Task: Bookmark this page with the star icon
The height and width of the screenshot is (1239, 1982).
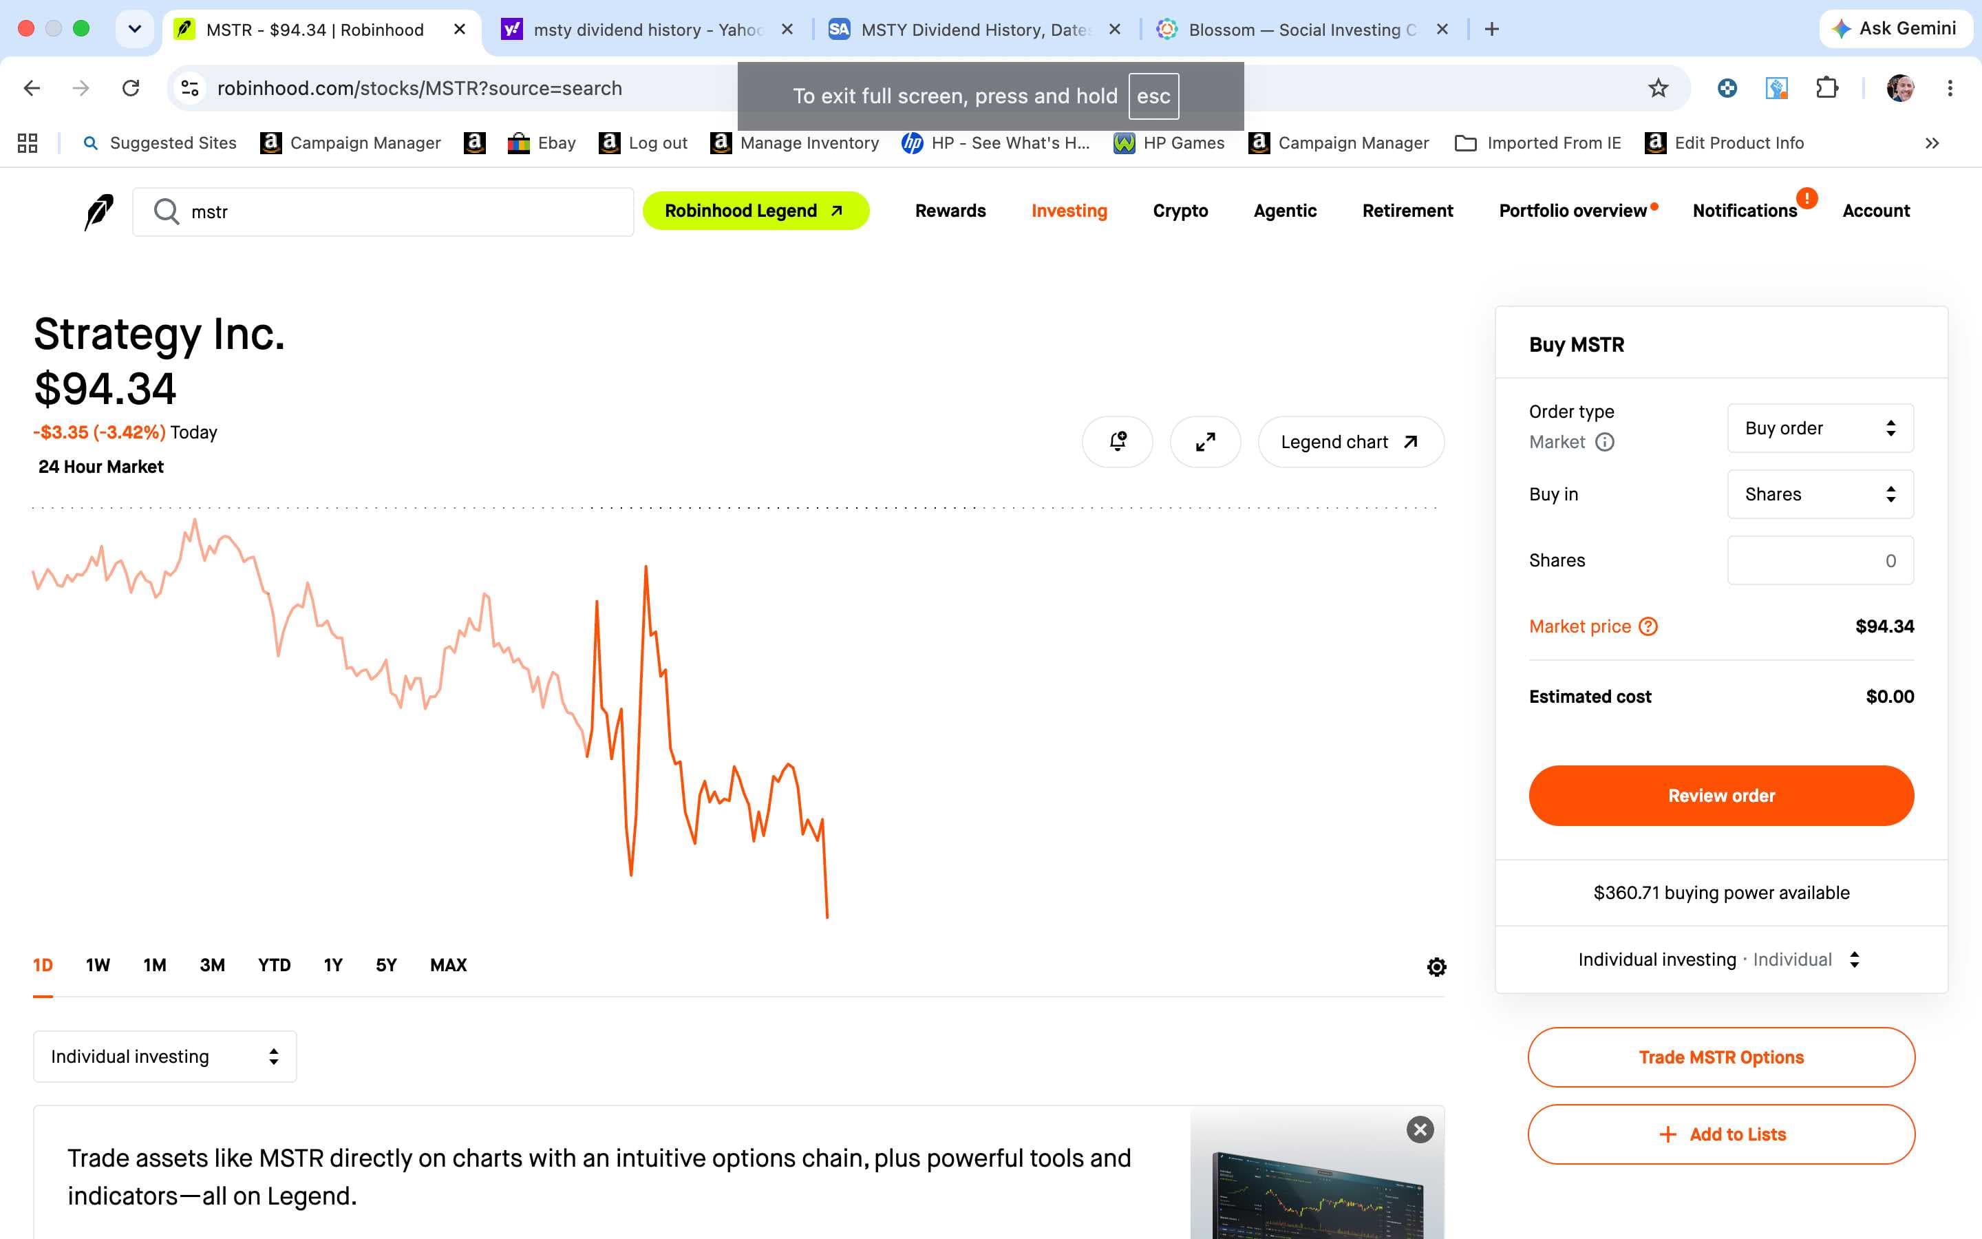Action: tap(1659, 87)
